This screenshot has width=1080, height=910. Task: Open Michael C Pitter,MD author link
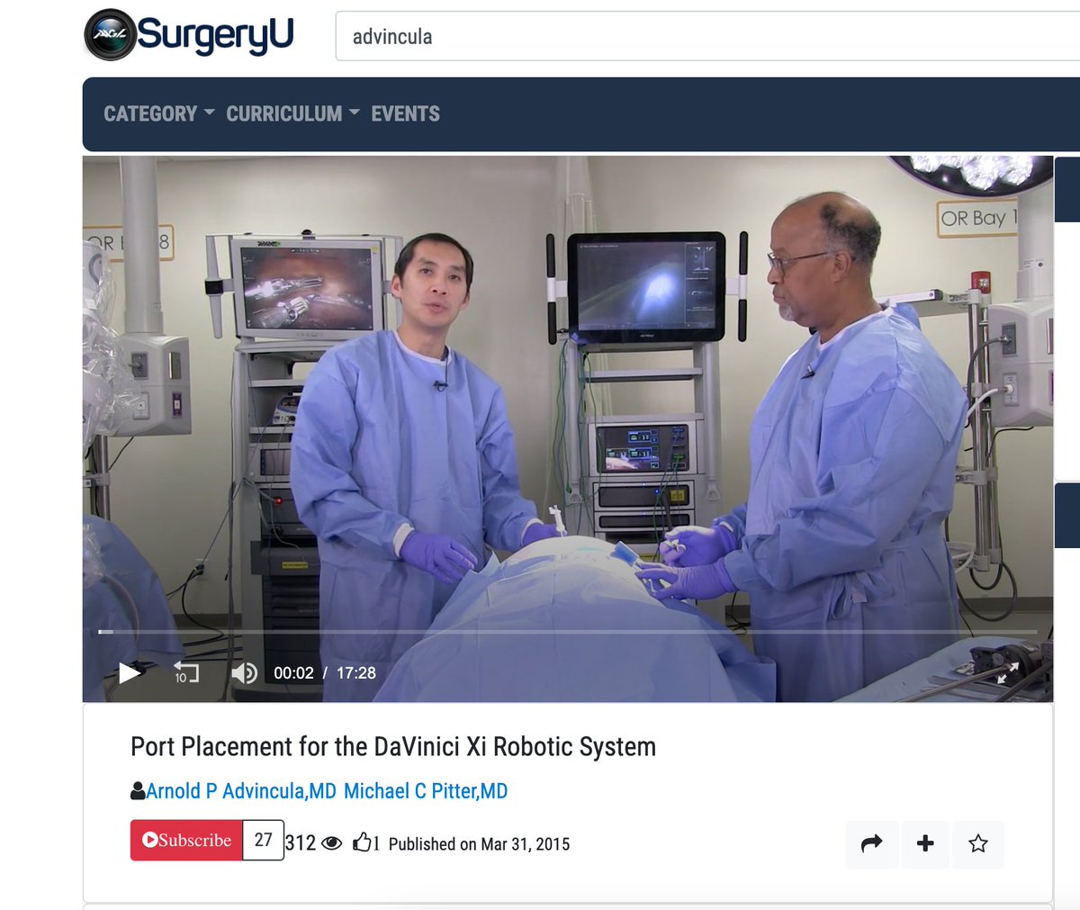426,791
